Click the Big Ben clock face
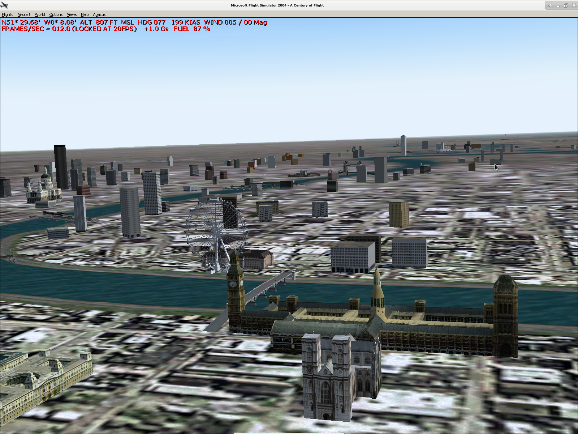The height and width of the screenshot is (434, 578). click(x=233, y=284)
